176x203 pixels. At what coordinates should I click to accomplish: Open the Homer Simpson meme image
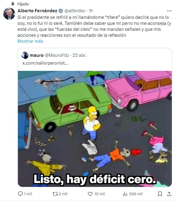95,129
